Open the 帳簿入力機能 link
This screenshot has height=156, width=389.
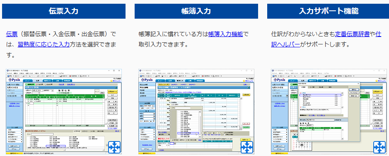tap(225, 34)
